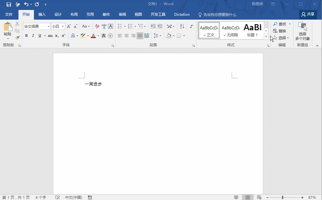This screenshot has width=322, height=200.
Task: Click the 告诉我你想要做什么 search box
Action: [x=217, y=15]
